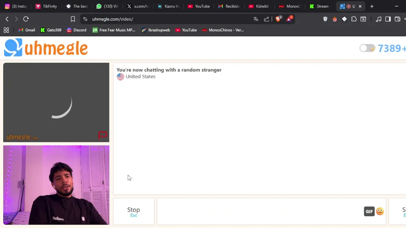The width and height of the screenshot is (406, 228).
Task: Switch to the plain YouTube tab
Action: coord(199,6)
